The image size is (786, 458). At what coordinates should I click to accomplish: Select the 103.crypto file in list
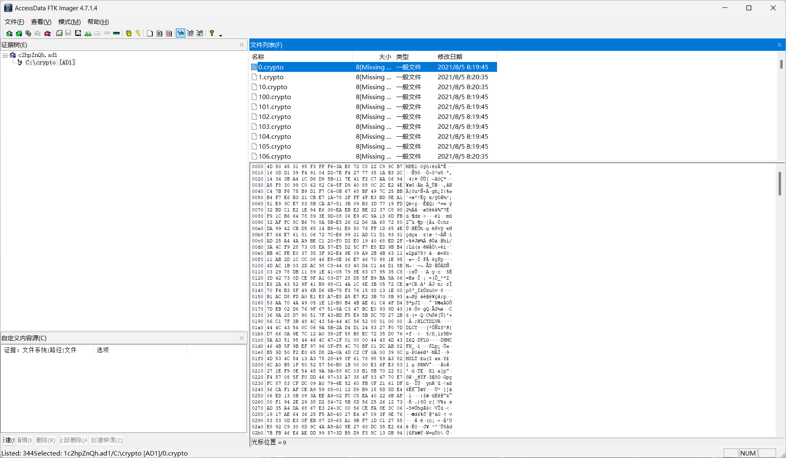tap(275, 127)
